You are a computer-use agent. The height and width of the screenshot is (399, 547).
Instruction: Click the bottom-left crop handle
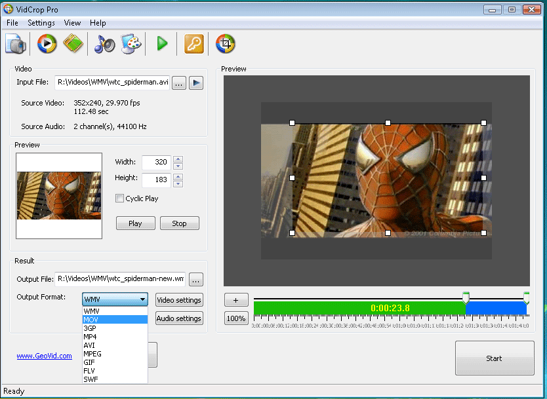(x=293, y=233)
